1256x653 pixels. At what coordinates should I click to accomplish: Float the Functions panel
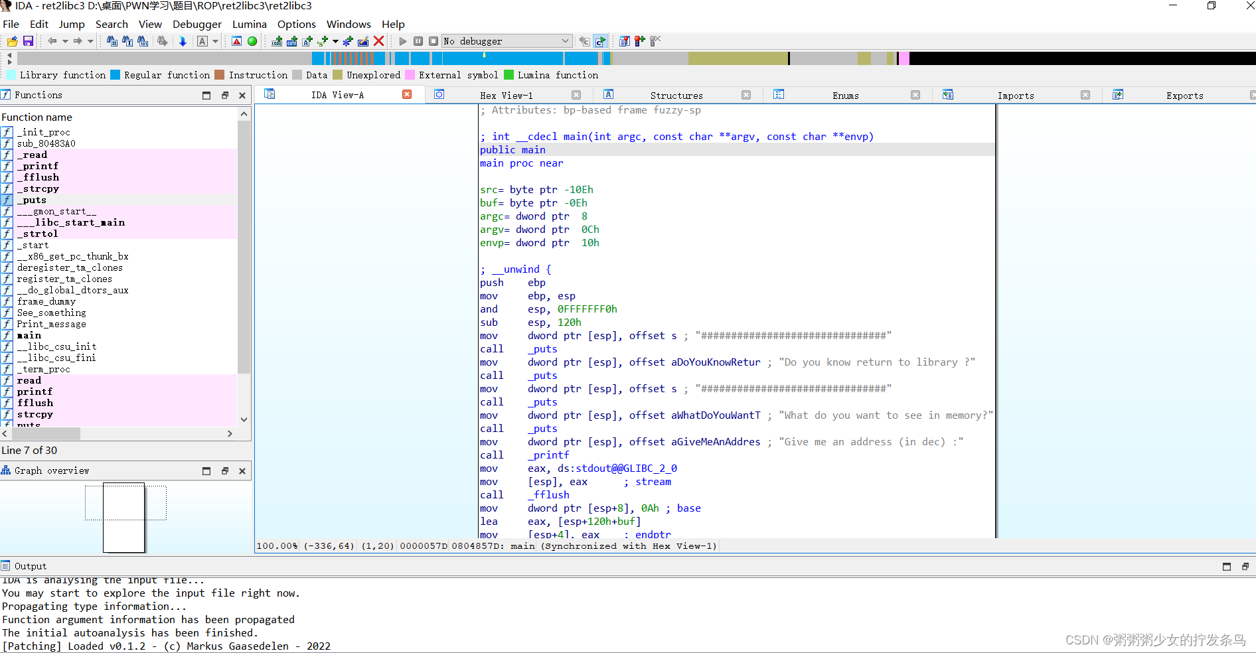tap(224, 96)
